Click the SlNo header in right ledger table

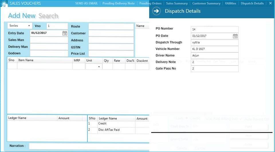tap(93, 119)
